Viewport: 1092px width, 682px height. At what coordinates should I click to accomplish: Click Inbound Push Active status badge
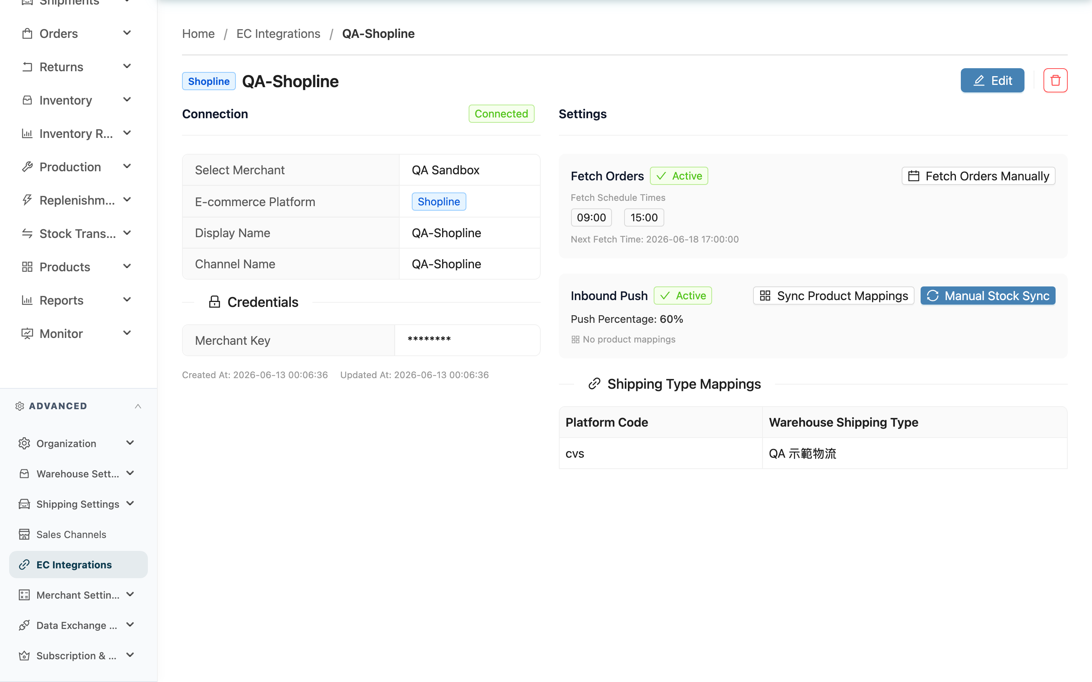pos(682,296)
